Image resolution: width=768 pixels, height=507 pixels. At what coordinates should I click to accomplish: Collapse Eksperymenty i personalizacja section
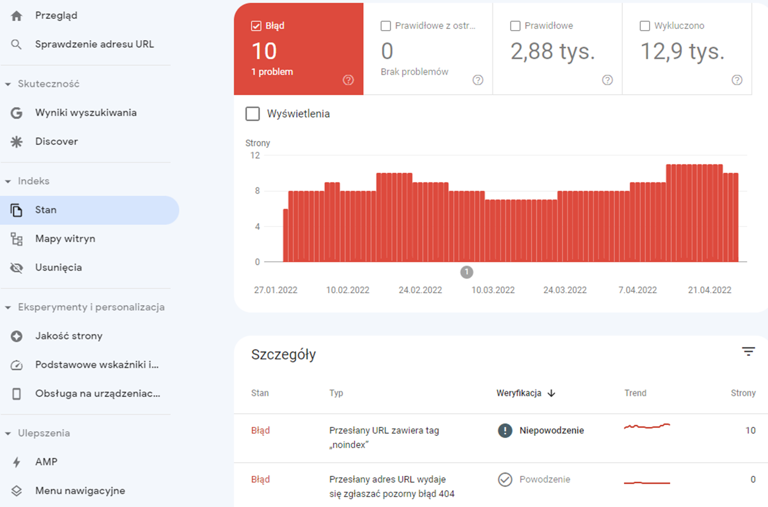(x=8, y=307)
